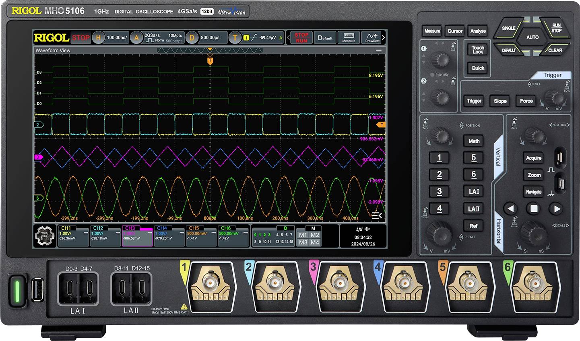Open the menu via hamburger icon top right
The height and width of the screenshot is (341, 580).
pos(378,51)
